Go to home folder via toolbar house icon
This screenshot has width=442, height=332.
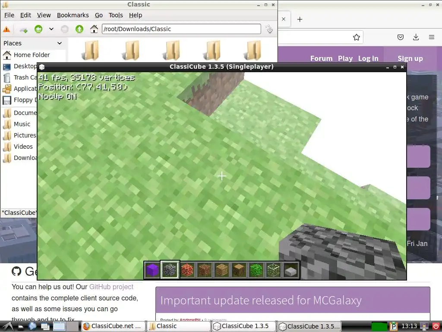click(x=94, y=29)
